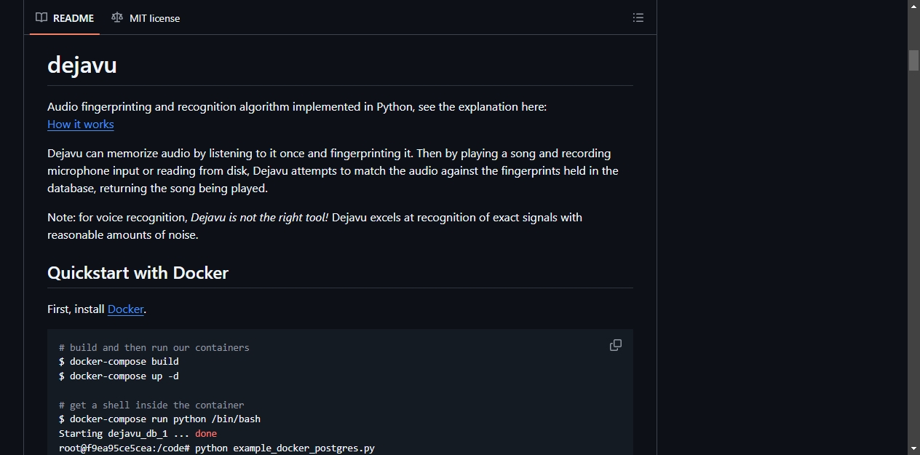Click the 'Audio fingerprinting and recognition algorithm' sentence
920x455 pixels.
[x=297, y=106]
